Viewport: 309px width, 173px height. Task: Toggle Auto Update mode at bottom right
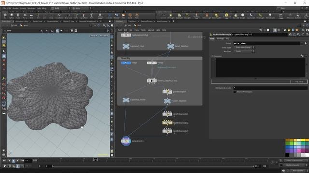pyautogui.click(x=297, y=171)
